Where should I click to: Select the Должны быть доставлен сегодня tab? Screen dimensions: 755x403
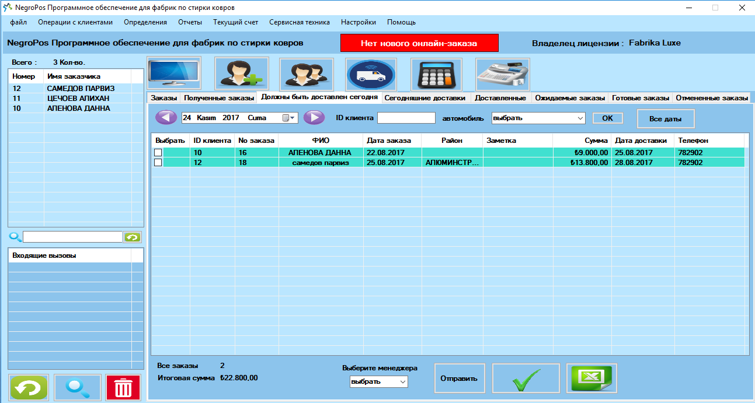point(319,97)
